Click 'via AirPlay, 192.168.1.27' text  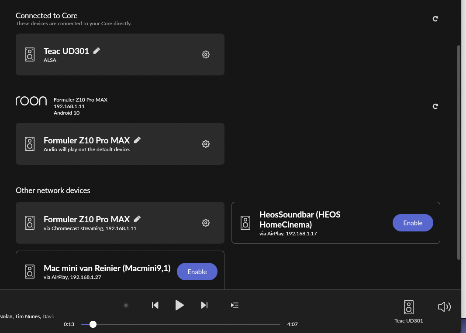(72, 277)
